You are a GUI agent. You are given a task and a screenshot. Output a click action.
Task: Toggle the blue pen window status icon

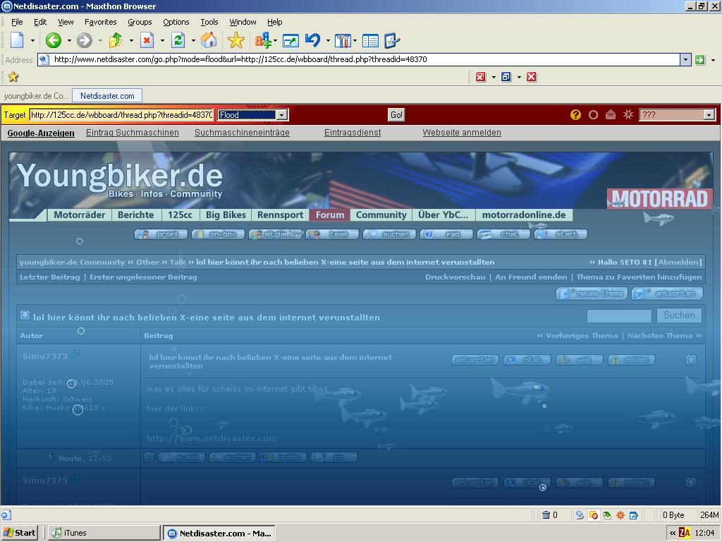[x=634, y=514]
